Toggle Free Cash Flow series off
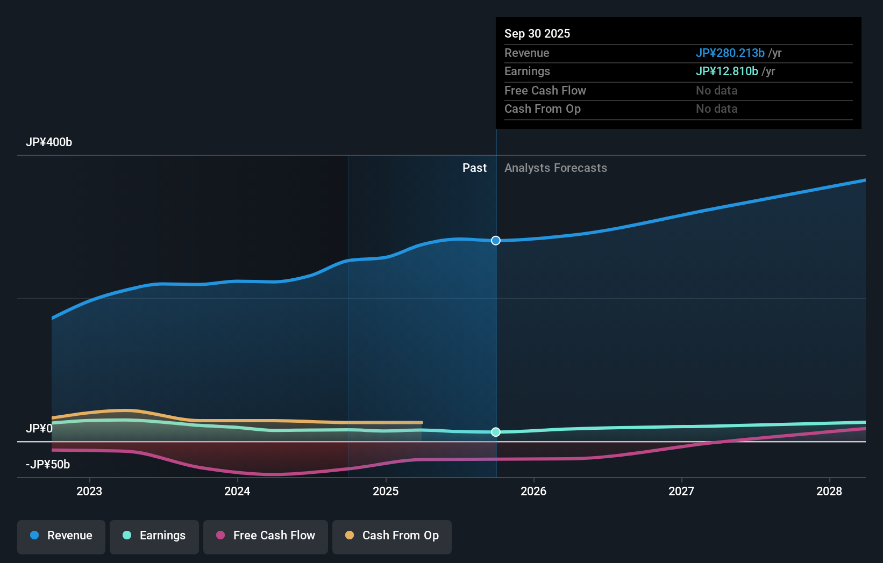The width and height of the screenshot is (883, 563). [x=265, y=537]
